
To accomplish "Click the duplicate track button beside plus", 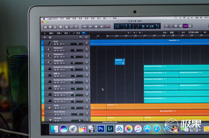I will (x=50, y=37).
